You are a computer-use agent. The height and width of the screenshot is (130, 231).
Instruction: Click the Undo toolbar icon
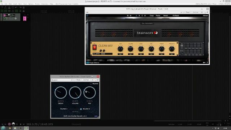point(16,7)
